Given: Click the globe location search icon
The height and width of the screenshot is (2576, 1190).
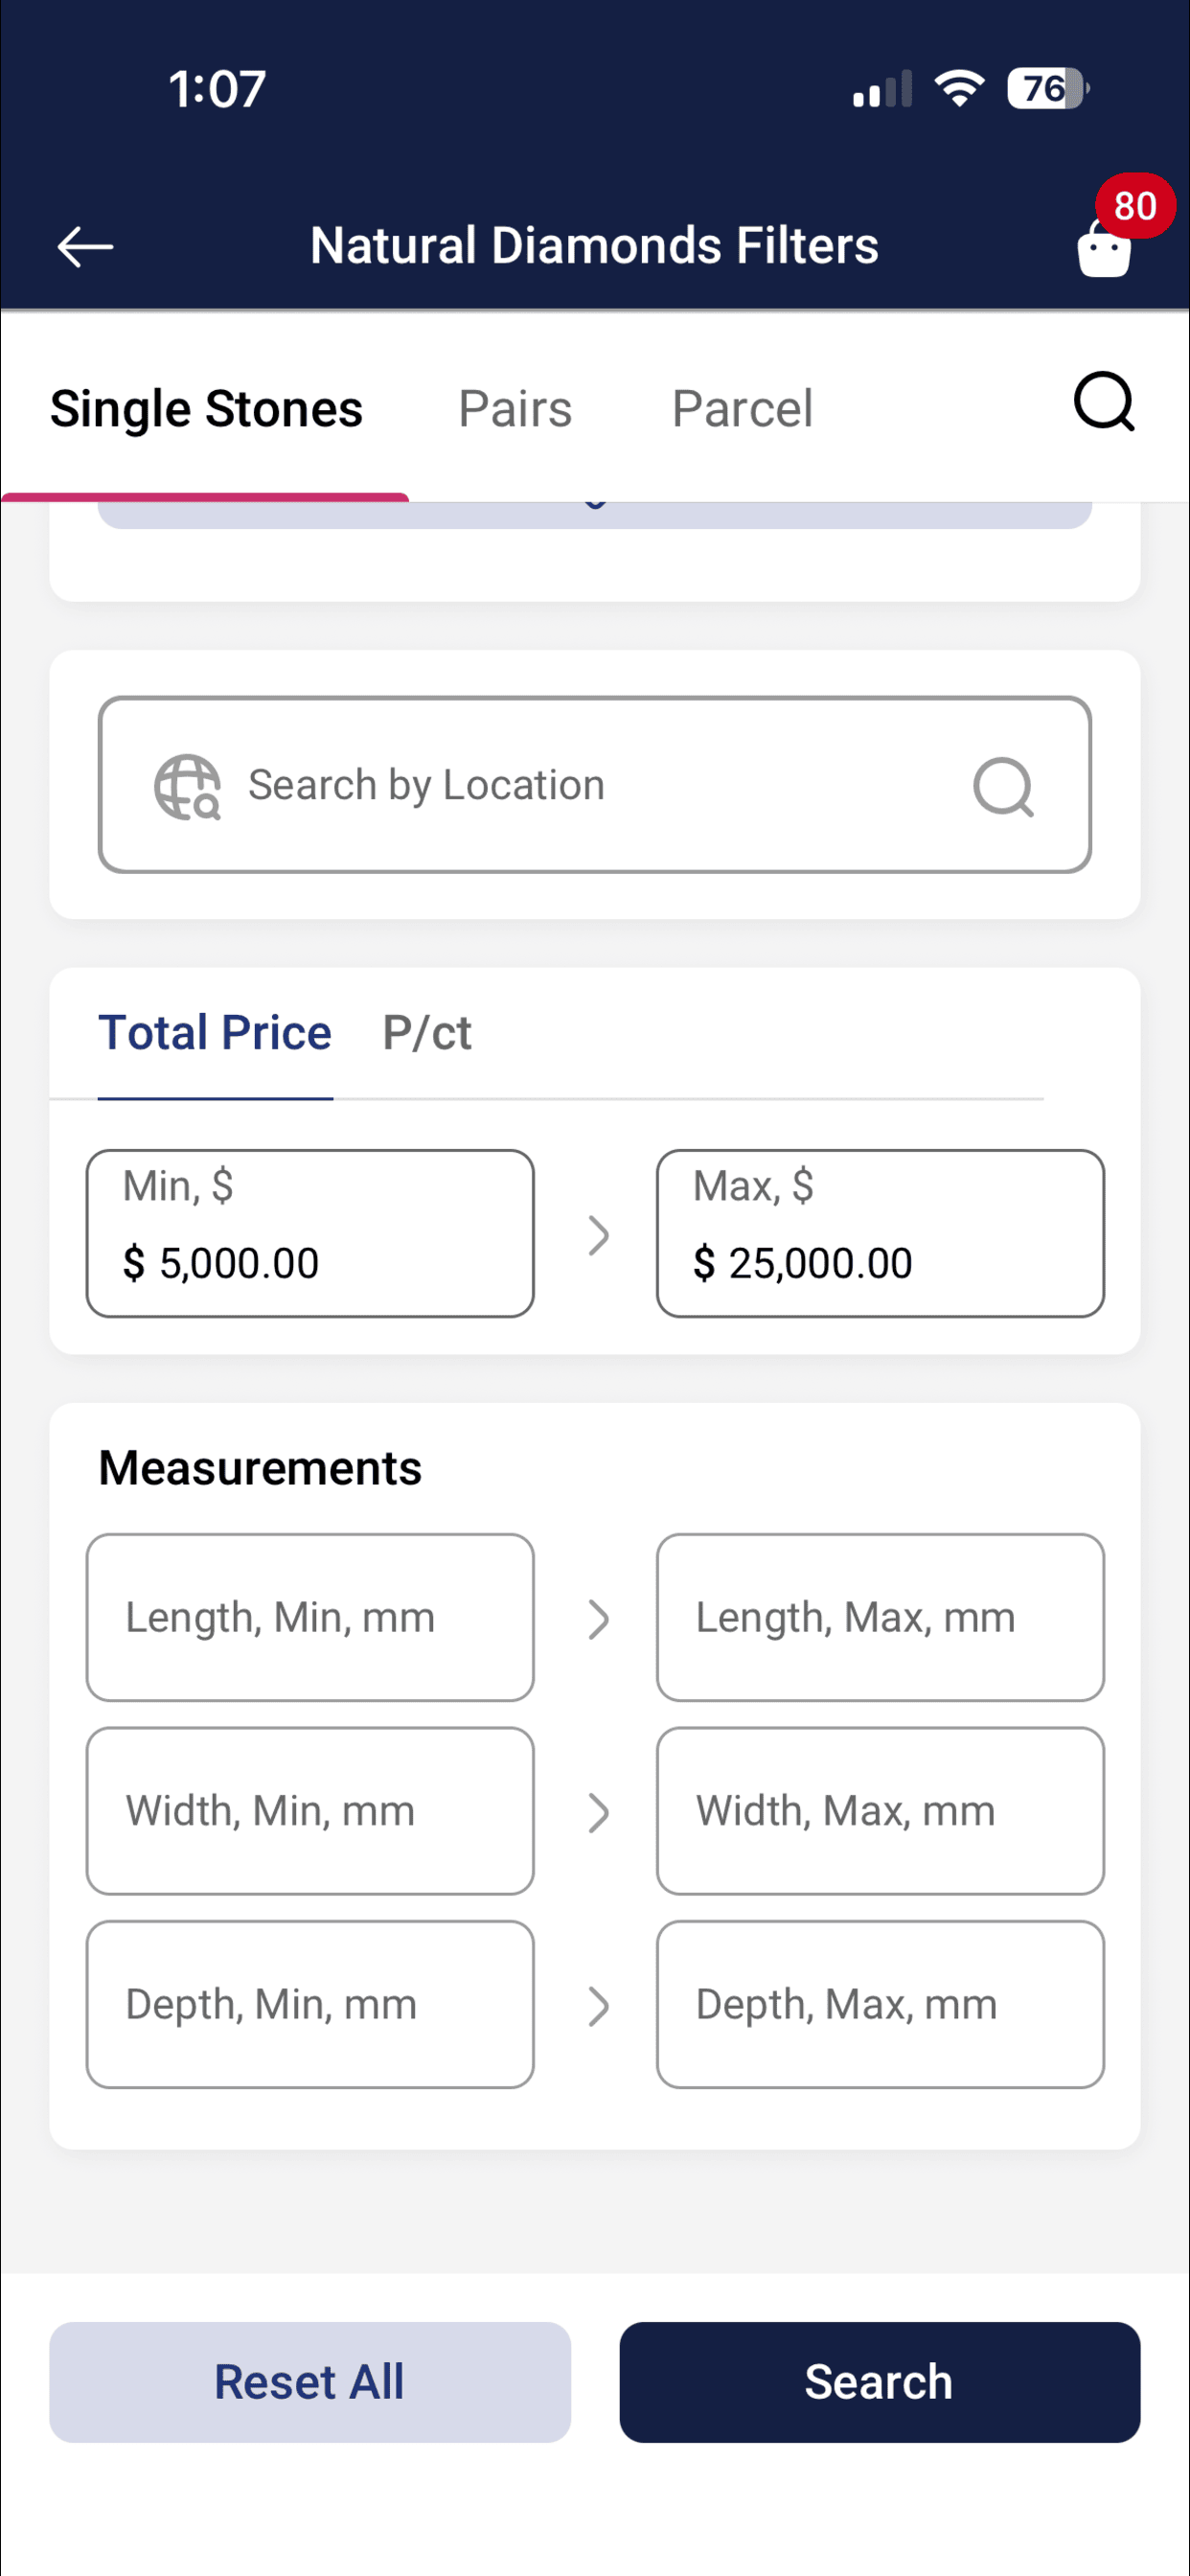Looking at the screenshot, I should [x=187, y=786].
